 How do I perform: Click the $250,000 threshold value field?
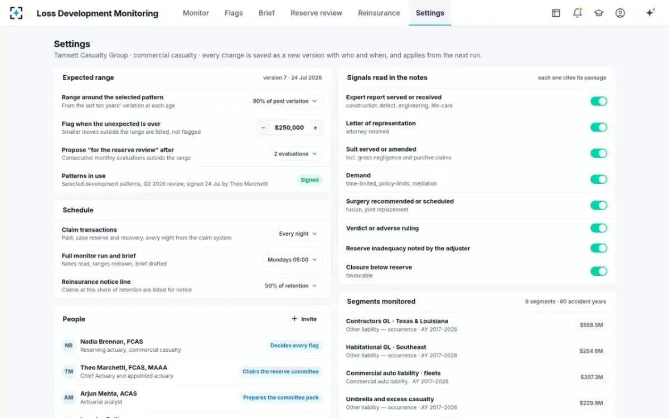tap(289, 128)
